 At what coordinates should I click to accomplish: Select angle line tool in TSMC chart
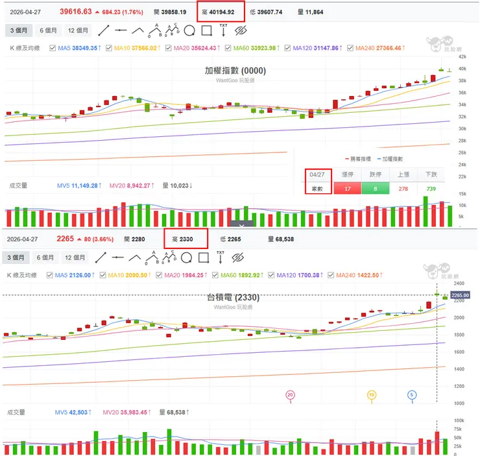pyautogui.click(x=135, y=258)
